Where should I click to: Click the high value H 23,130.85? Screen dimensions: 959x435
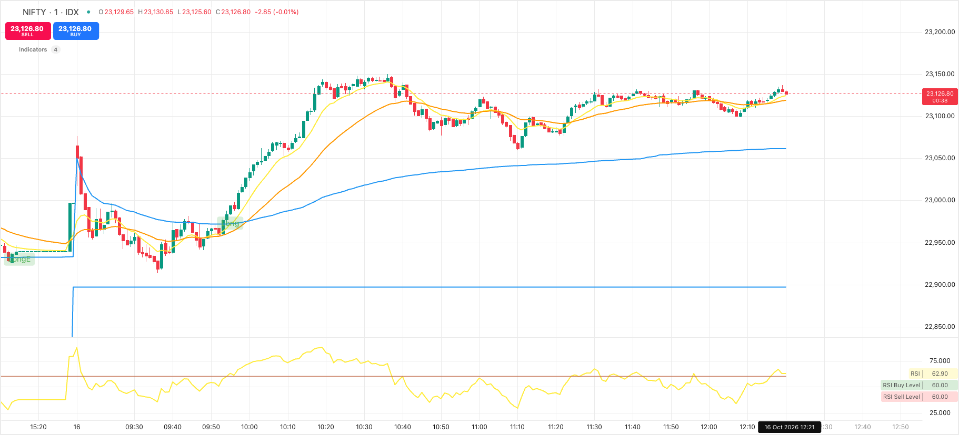[155, 12]
